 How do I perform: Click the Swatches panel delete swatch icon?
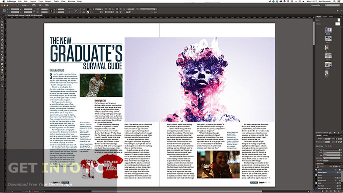[339, 191]
